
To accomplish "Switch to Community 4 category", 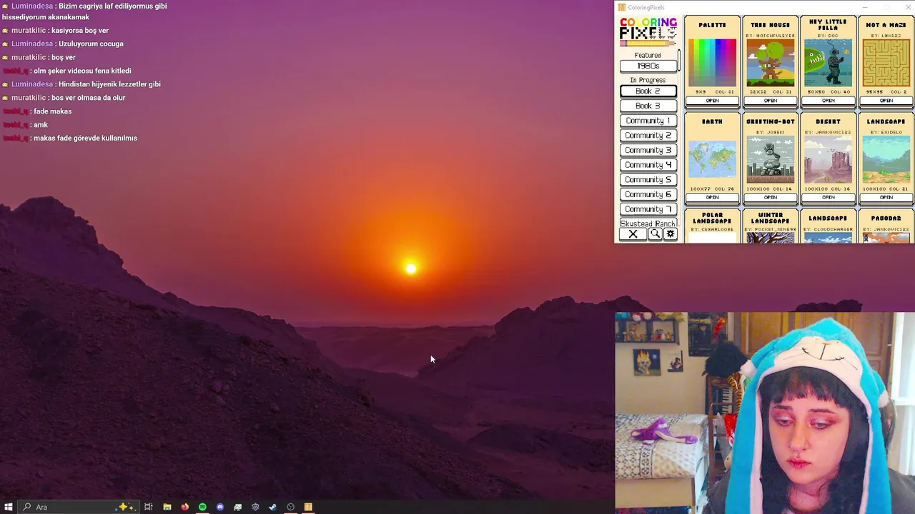I will pyautogui.click(x=648, y=165).
